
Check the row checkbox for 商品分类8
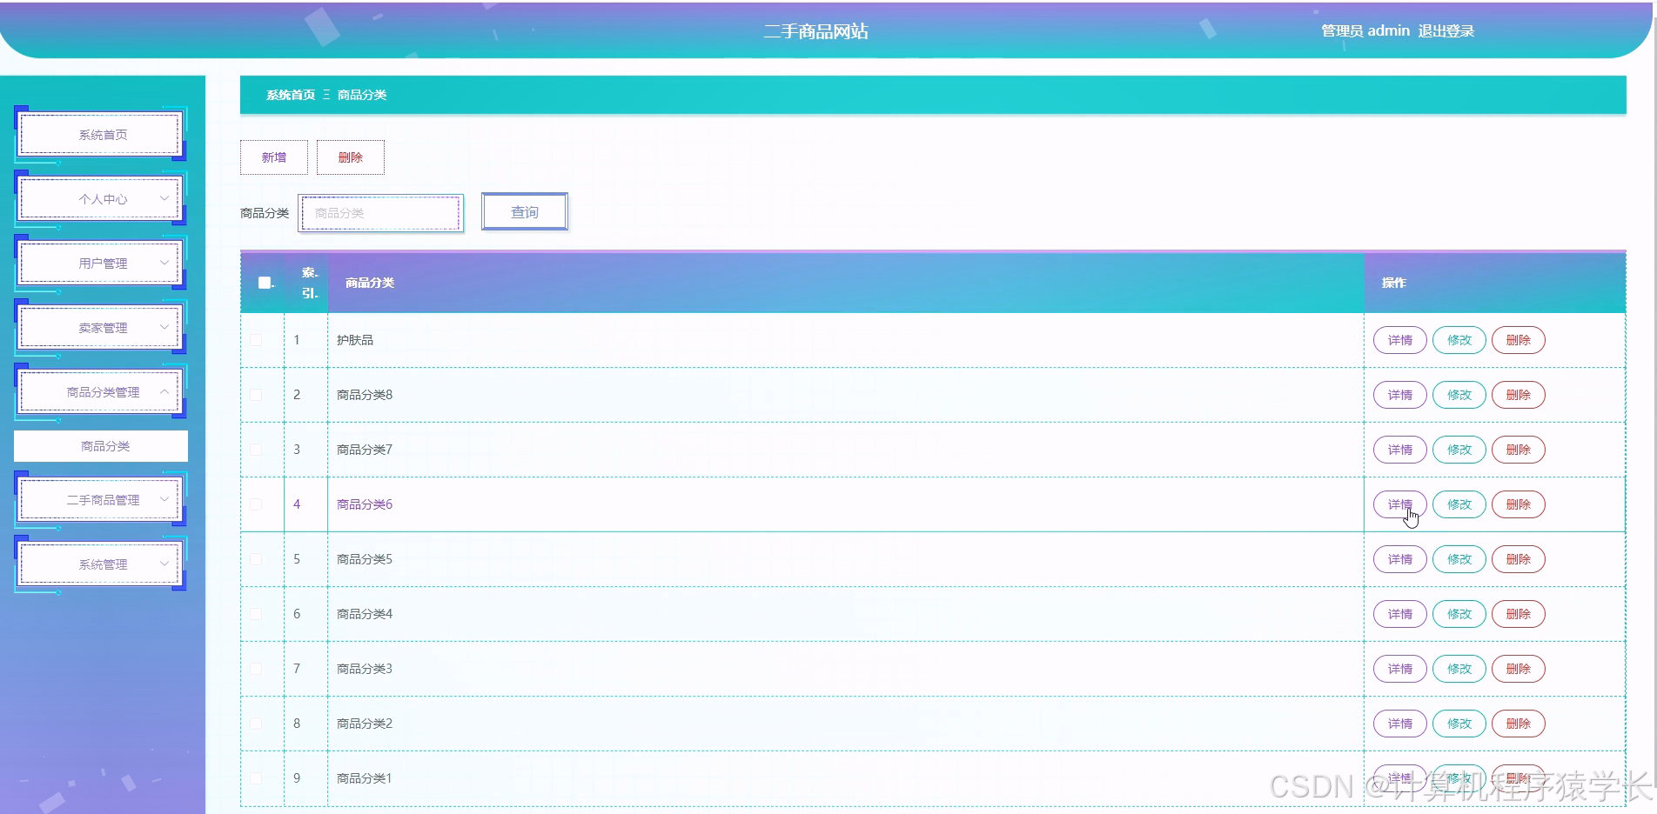click(256, 395)
